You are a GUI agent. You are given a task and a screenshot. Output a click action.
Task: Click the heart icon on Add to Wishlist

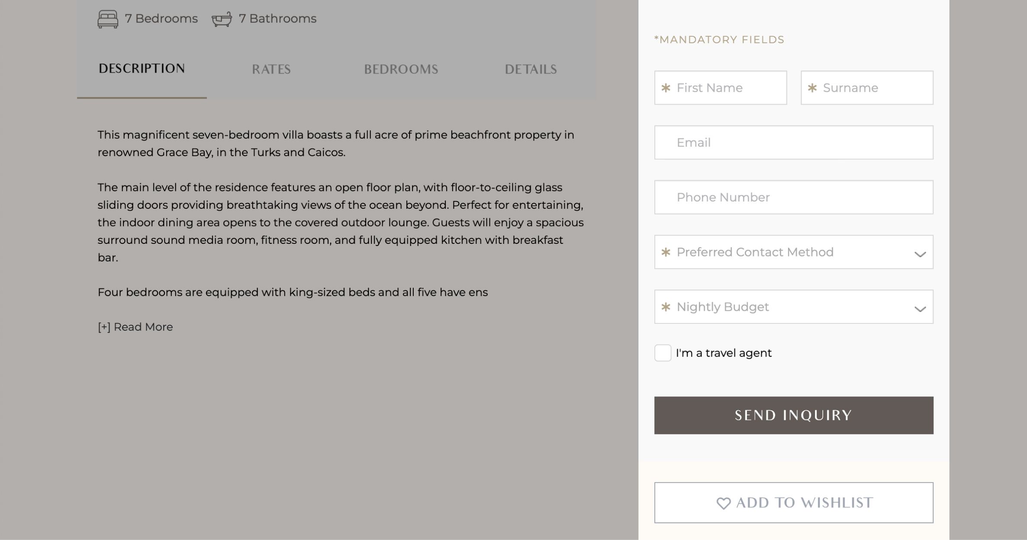pos(723,503)
